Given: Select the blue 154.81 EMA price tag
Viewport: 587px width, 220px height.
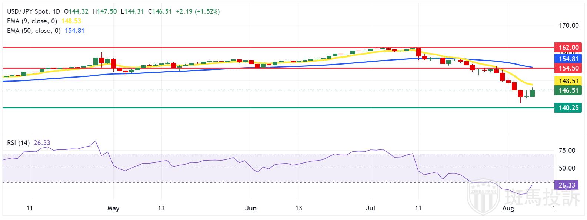Looking at the screenshot, I should point(568,59).
